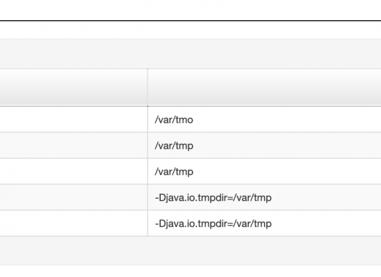381x277 pixels.
Task: Click the blank white area below the gray footer
Action: click(x=190, y=271)
